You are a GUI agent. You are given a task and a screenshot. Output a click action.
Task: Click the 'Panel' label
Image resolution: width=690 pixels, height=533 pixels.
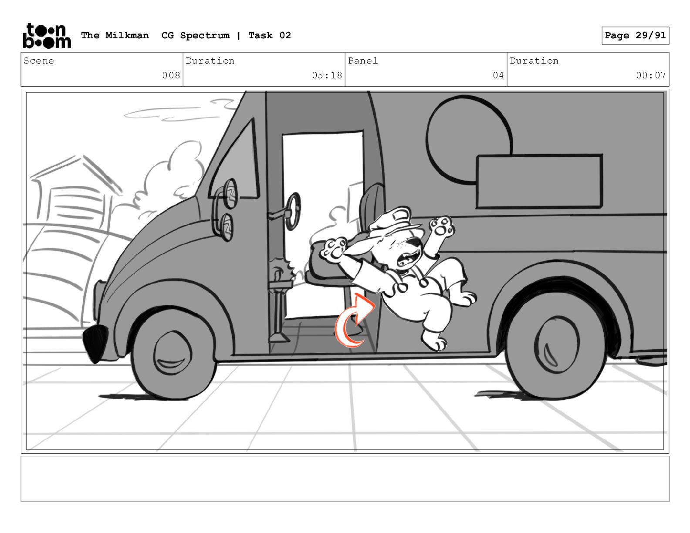click(x=363, y=61)
